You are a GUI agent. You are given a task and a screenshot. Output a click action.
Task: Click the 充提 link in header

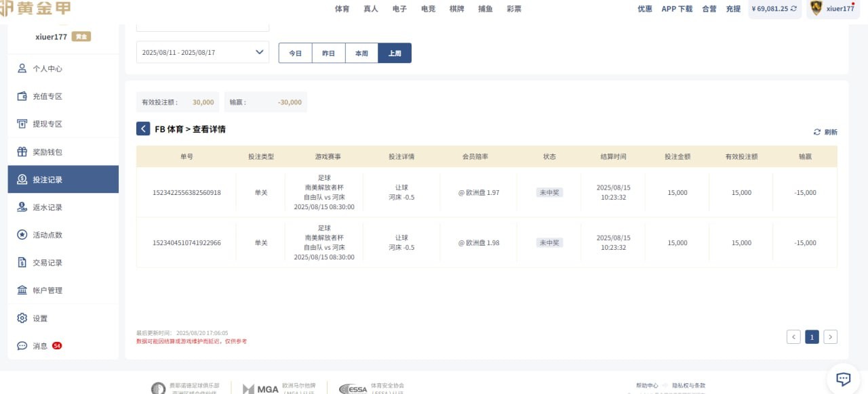pos(733,9)
